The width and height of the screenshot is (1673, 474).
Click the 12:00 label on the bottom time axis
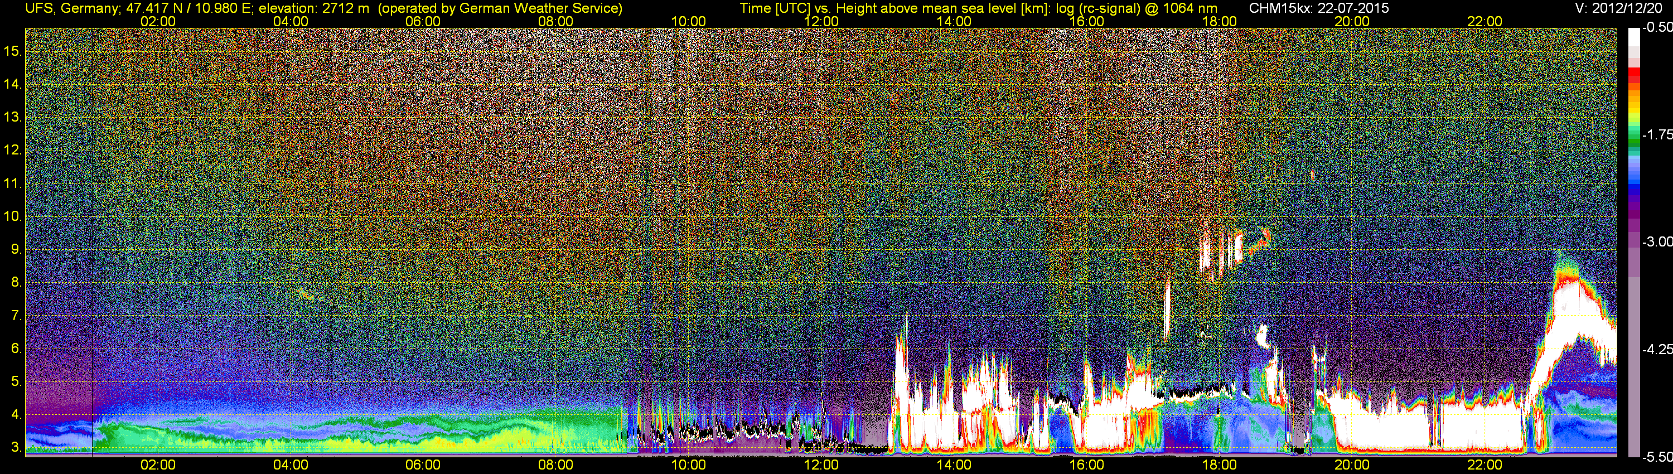point(821,465)
